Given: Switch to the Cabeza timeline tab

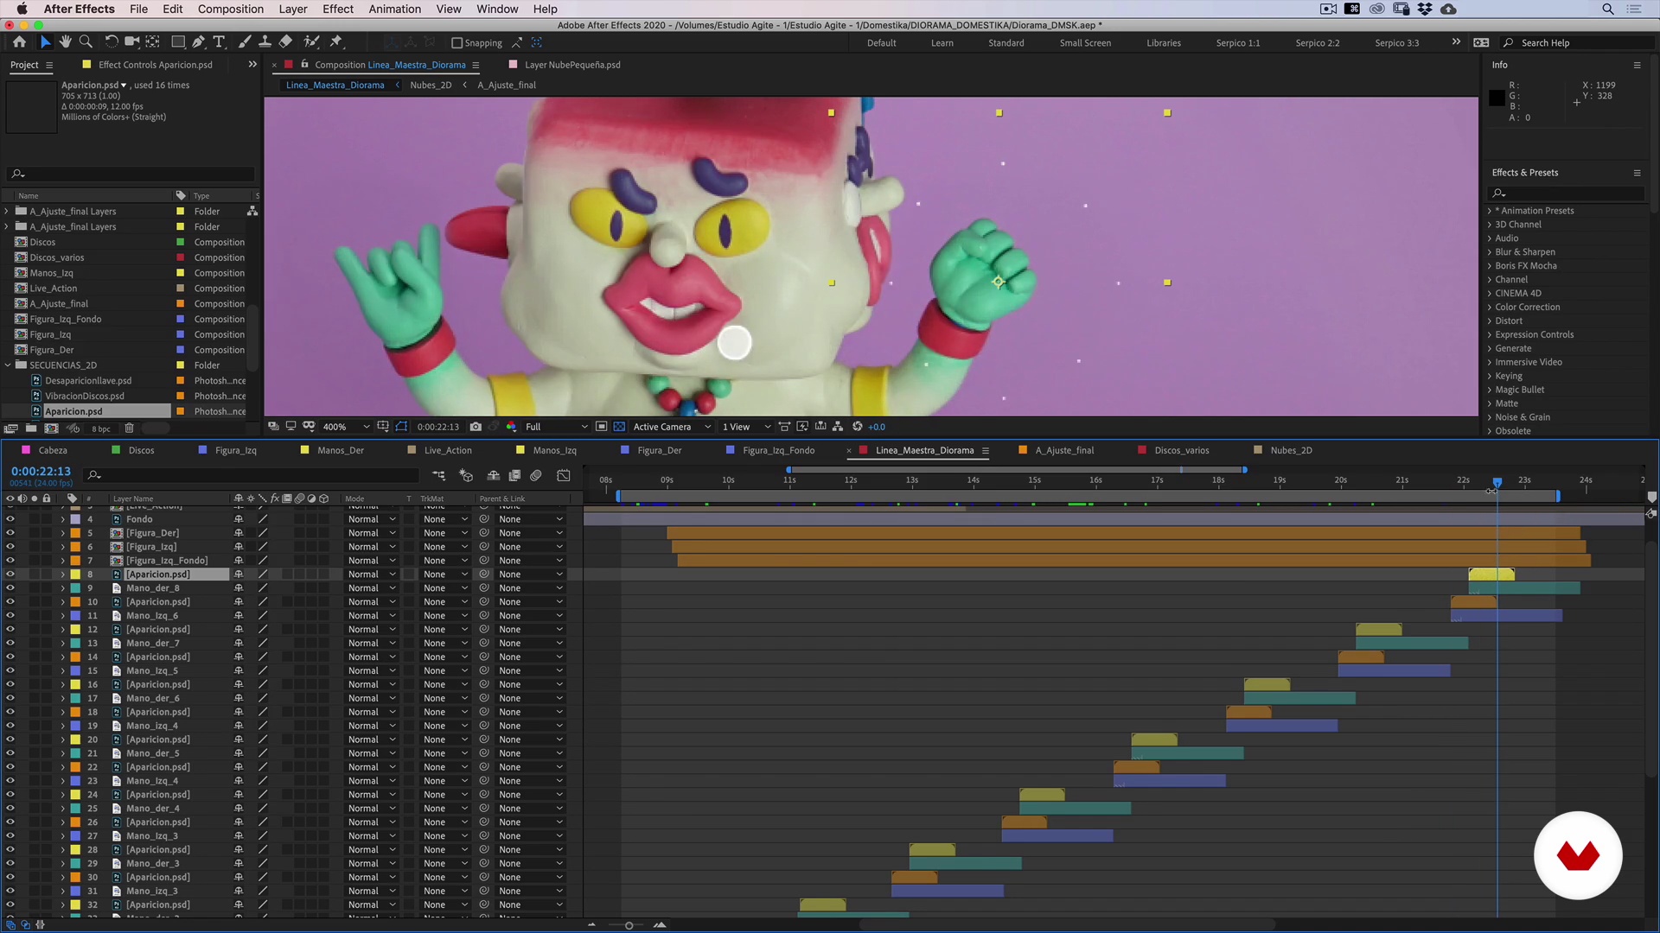Looking at the screenshot, I should (53, 450).
